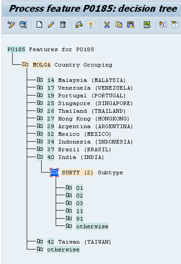
Task: Click the Copy toolbar icon
Action: click(119, 24)
